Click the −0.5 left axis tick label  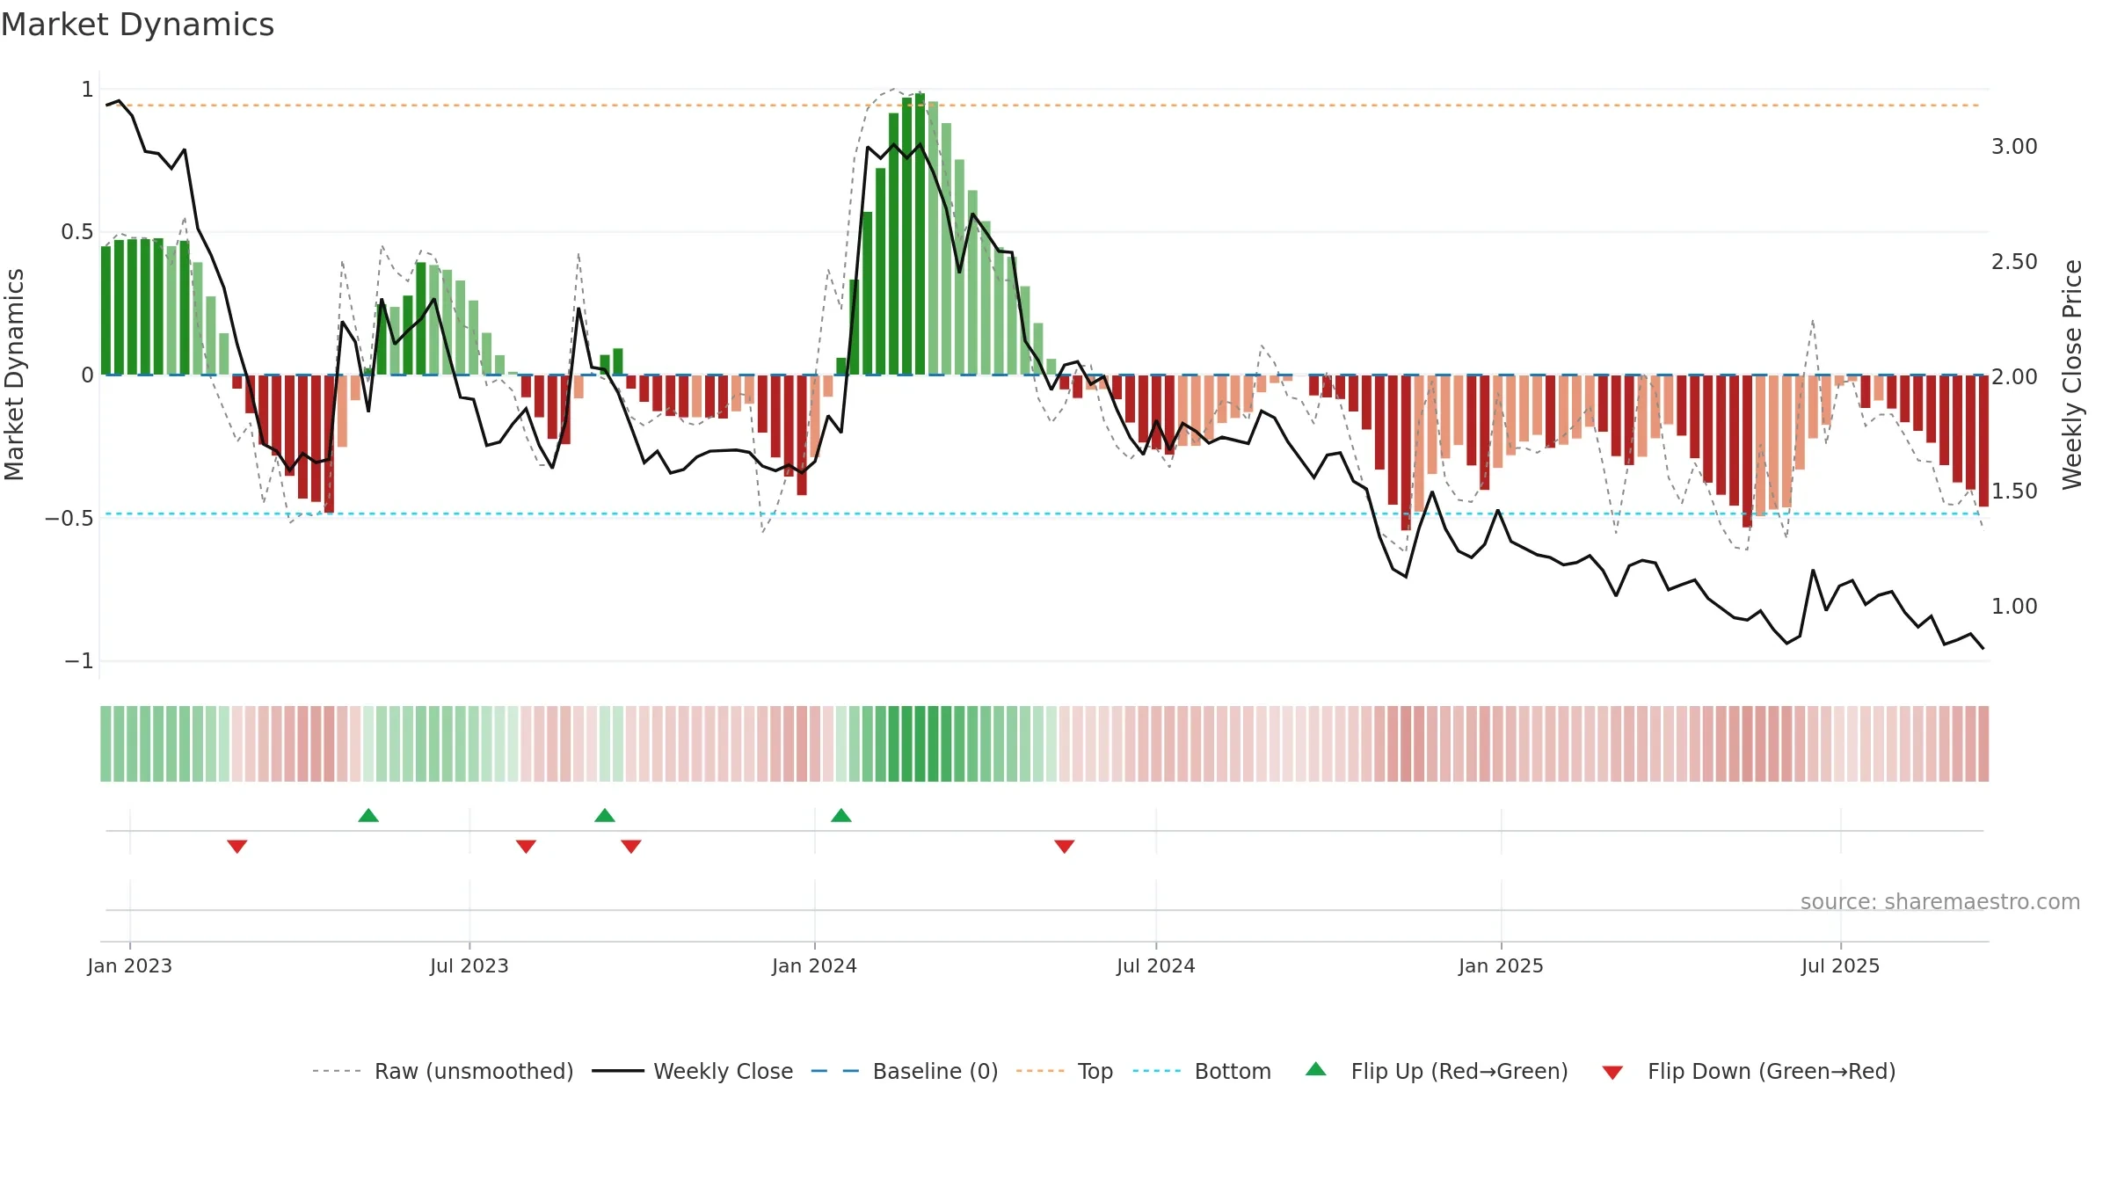coord(69,518)
